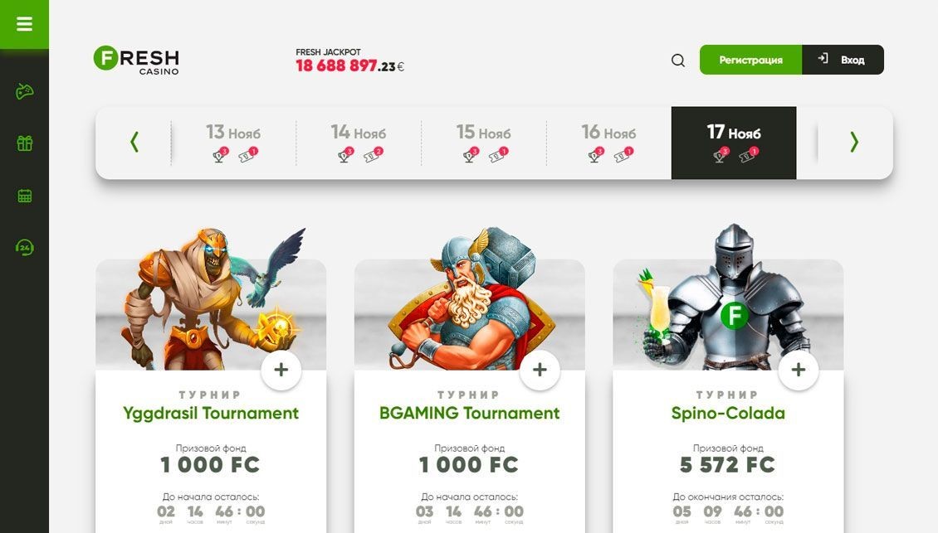Click the search magnifier icon

tap(678, 61)
